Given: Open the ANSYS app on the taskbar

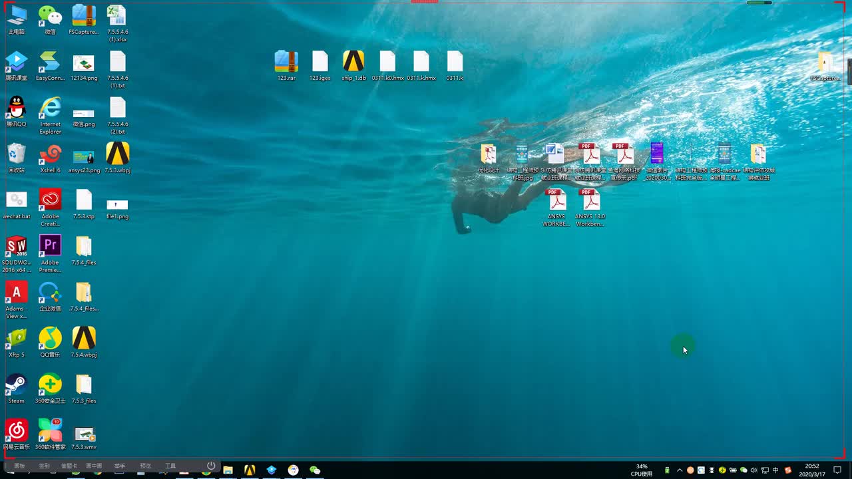Looking at the screenshot, I should tap(250, 470).
